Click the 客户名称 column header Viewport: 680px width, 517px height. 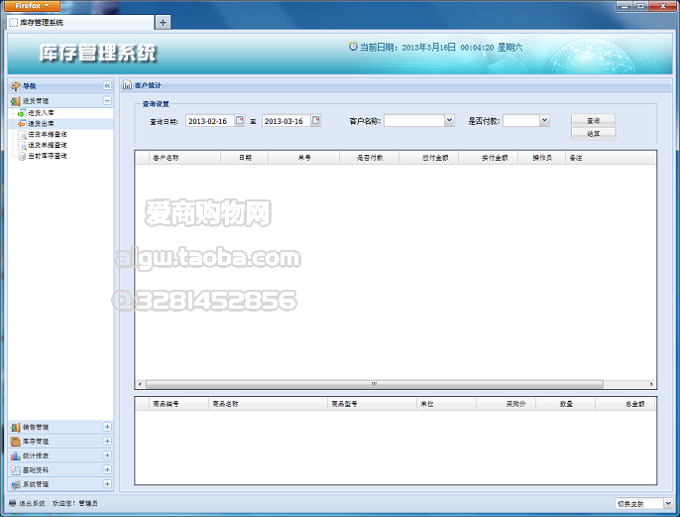(184, 158)
